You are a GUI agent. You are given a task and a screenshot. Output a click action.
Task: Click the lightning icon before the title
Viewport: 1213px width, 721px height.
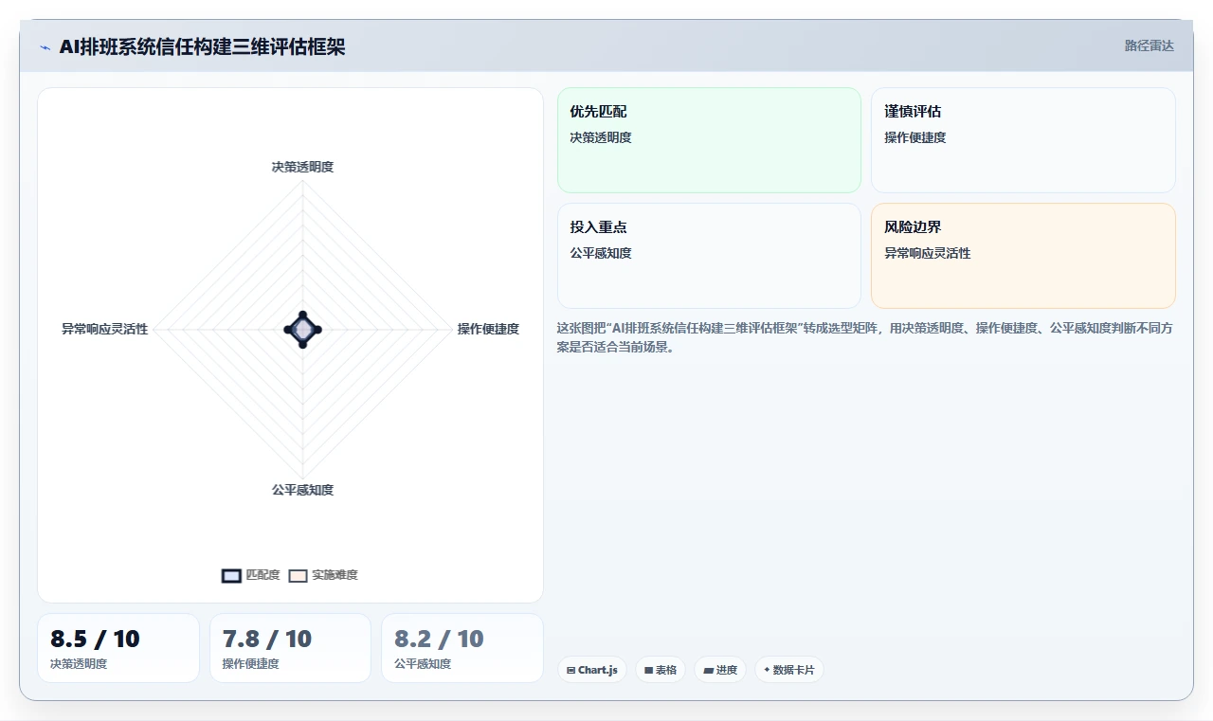coord(45,47)
